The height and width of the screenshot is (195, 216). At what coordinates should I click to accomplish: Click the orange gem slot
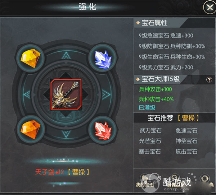tap(31, 130)
